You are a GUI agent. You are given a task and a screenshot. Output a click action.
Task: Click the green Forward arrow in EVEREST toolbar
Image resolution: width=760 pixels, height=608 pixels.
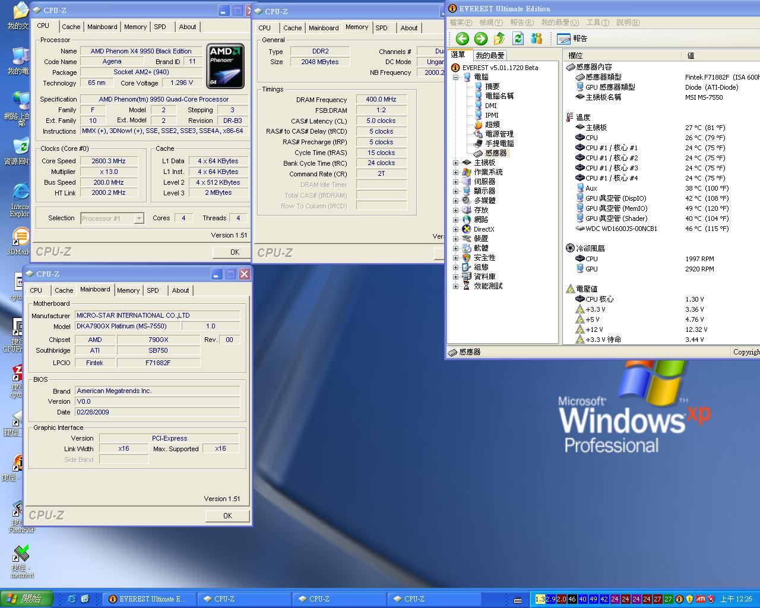(x=481, y=39)
